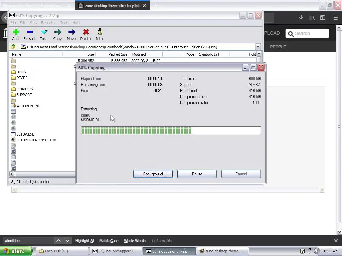Viewport: 342px width, 256px height.
Task: Sort by the Name column header
Action: click(x=36, y=54)
